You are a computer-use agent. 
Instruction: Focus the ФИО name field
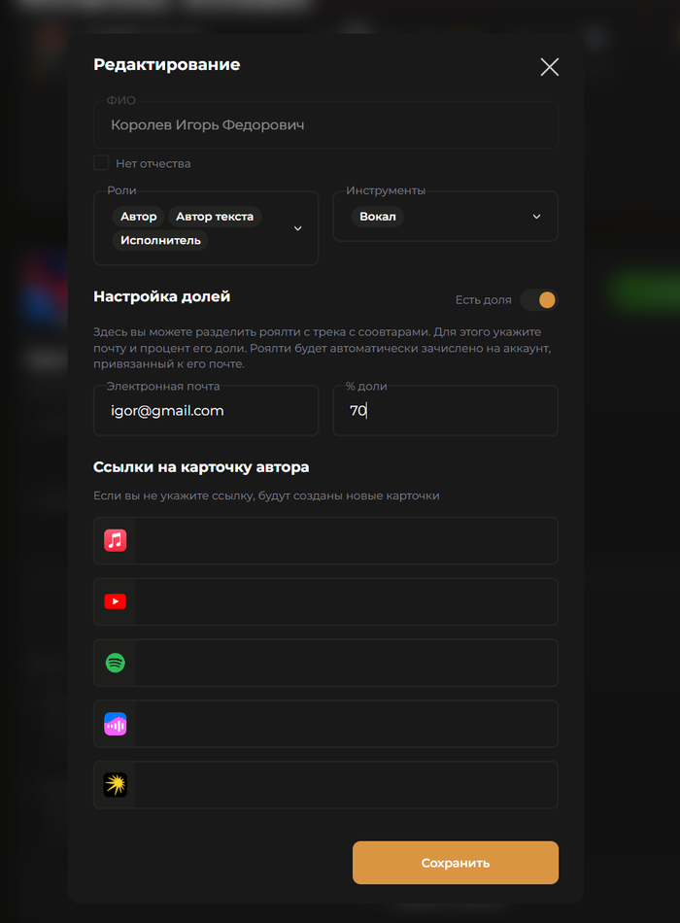tap(325, 125)
